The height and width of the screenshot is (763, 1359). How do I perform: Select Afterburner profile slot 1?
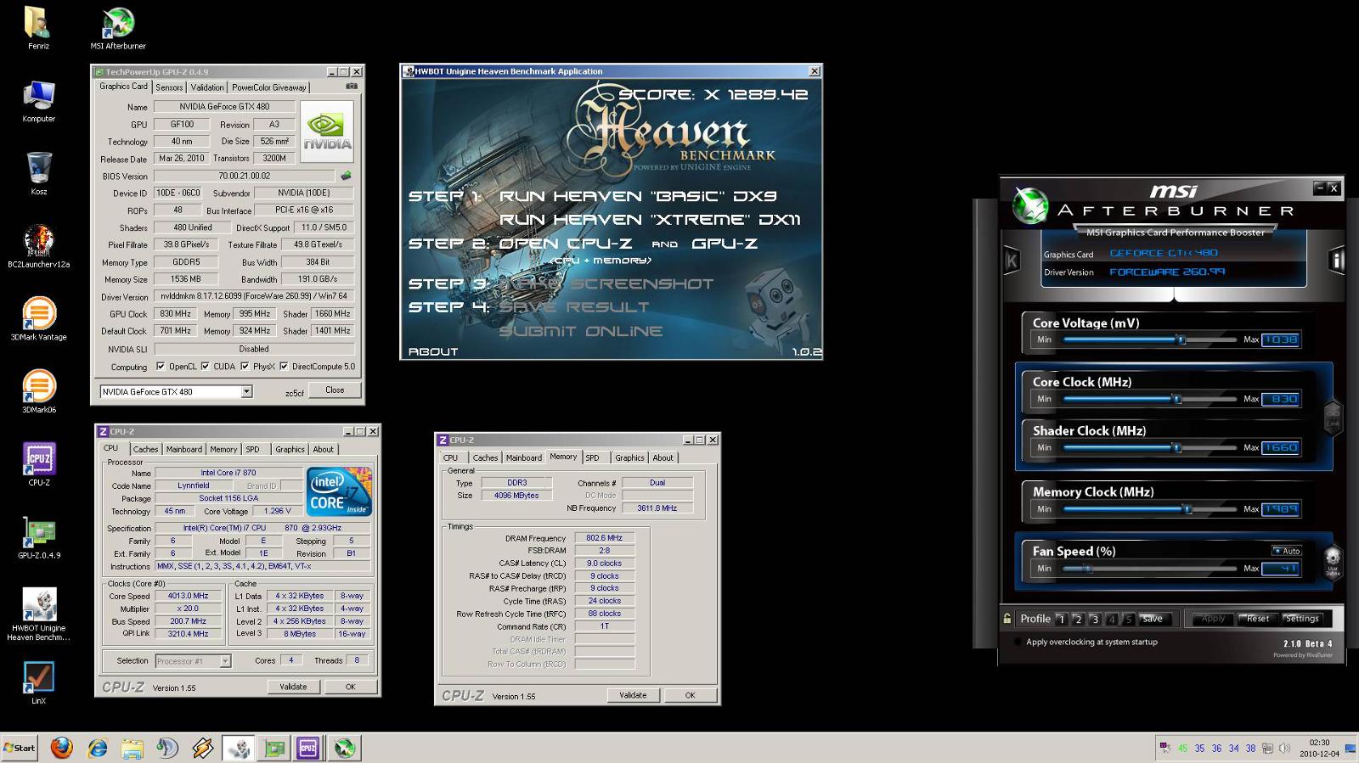pyautogui.click(x=1062, y=619)
